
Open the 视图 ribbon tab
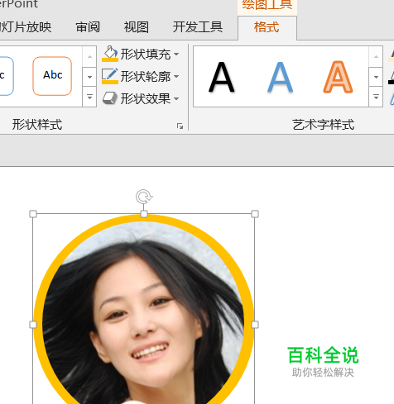point(137,27)
